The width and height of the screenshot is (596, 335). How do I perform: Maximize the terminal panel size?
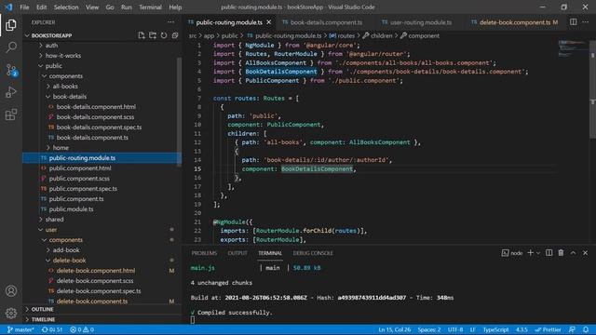point(574,253)
